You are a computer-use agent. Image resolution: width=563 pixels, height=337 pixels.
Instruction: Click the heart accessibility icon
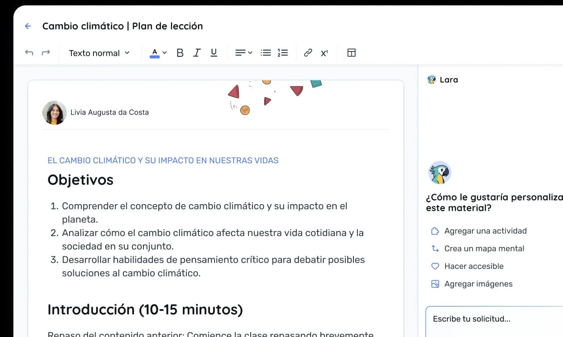tap(435, 266)
